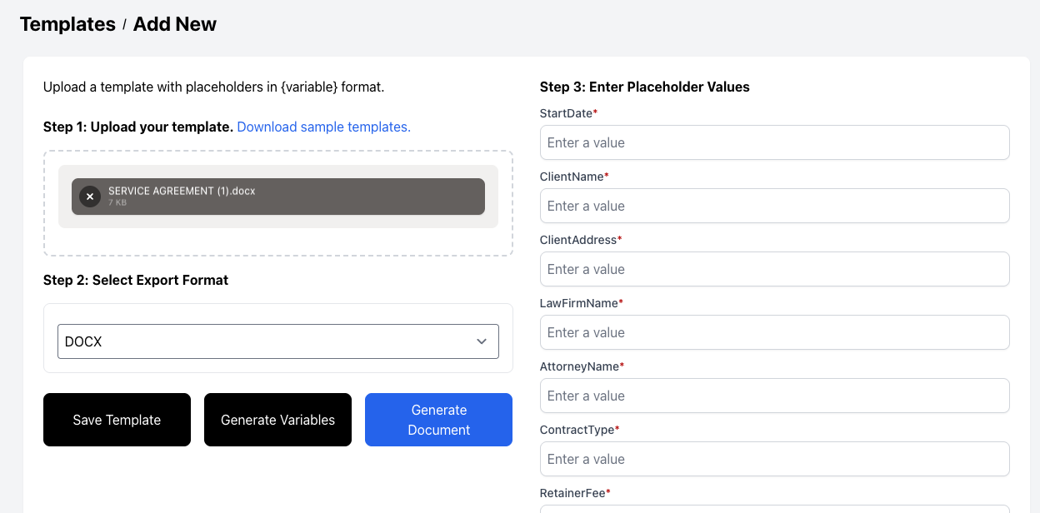1040x513 pixels.
Task: Click the Generate Variables button
Action: point(277,420)
